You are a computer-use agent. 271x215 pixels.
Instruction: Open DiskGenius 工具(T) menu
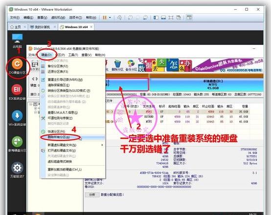click(73, 55)
